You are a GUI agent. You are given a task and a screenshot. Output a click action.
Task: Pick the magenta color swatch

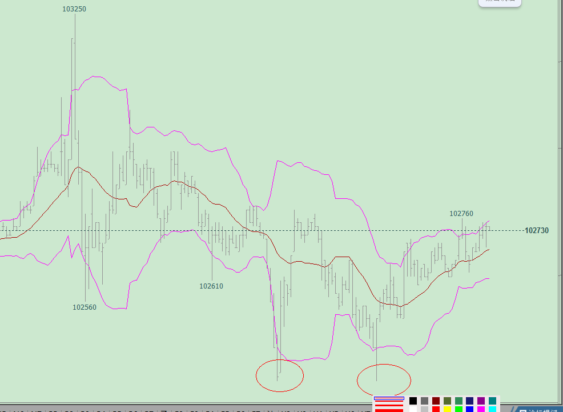[x=481, y=409]
